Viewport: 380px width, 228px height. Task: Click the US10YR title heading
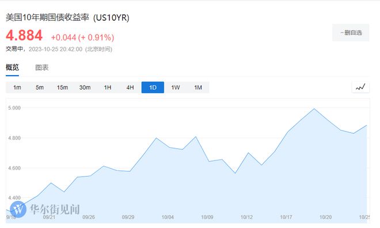pos(67,17)
